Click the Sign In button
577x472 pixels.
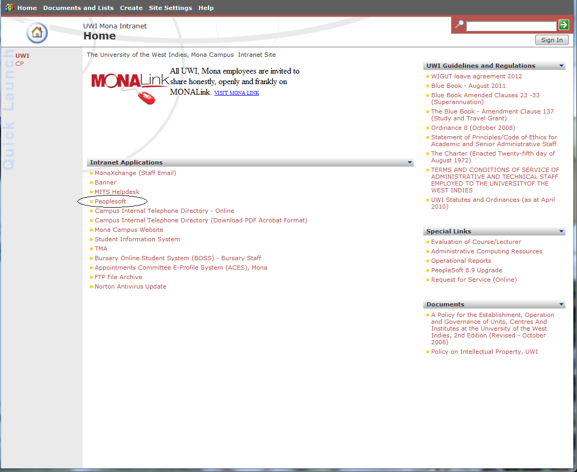coord(552,39)
